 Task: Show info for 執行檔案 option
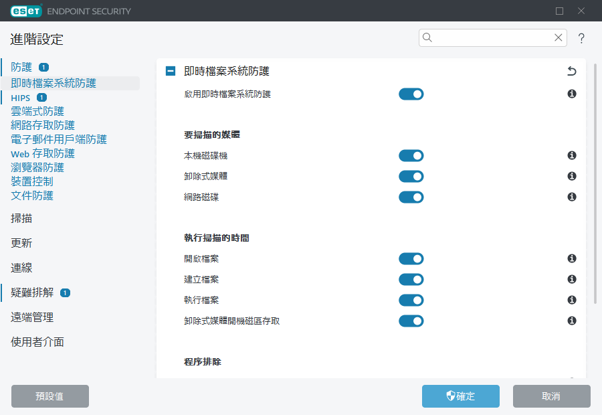(572, 301)
